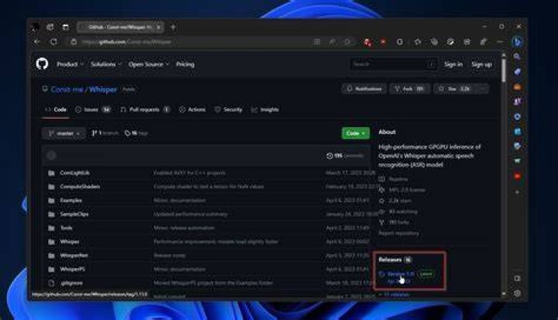Open Edge sidebar settings gear icon
The width and height of the screenshot is (558, 320).
click(518, 294)
